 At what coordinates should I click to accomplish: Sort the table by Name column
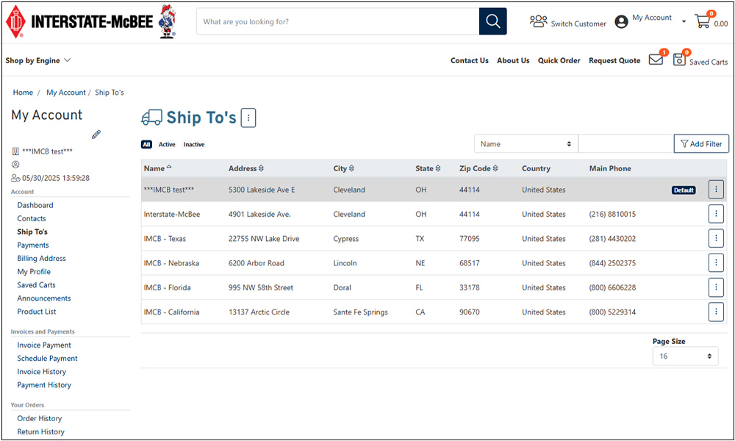(157, 168)
